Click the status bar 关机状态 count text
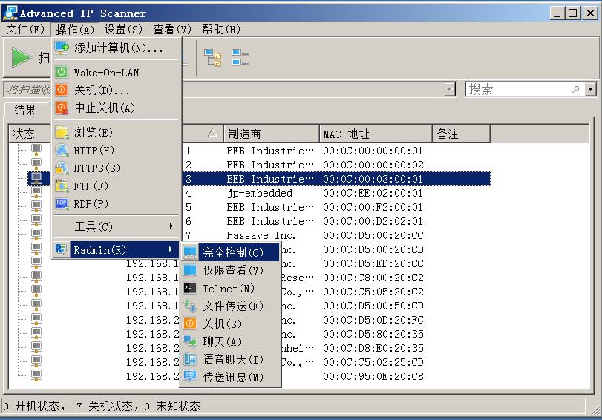The image size is (602, 420). pyautogui.click(x=102, y=406)
